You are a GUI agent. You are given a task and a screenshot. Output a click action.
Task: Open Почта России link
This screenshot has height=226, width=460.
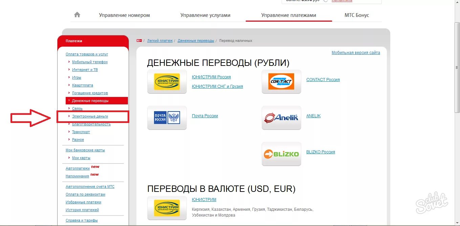(x=205, y=116)
